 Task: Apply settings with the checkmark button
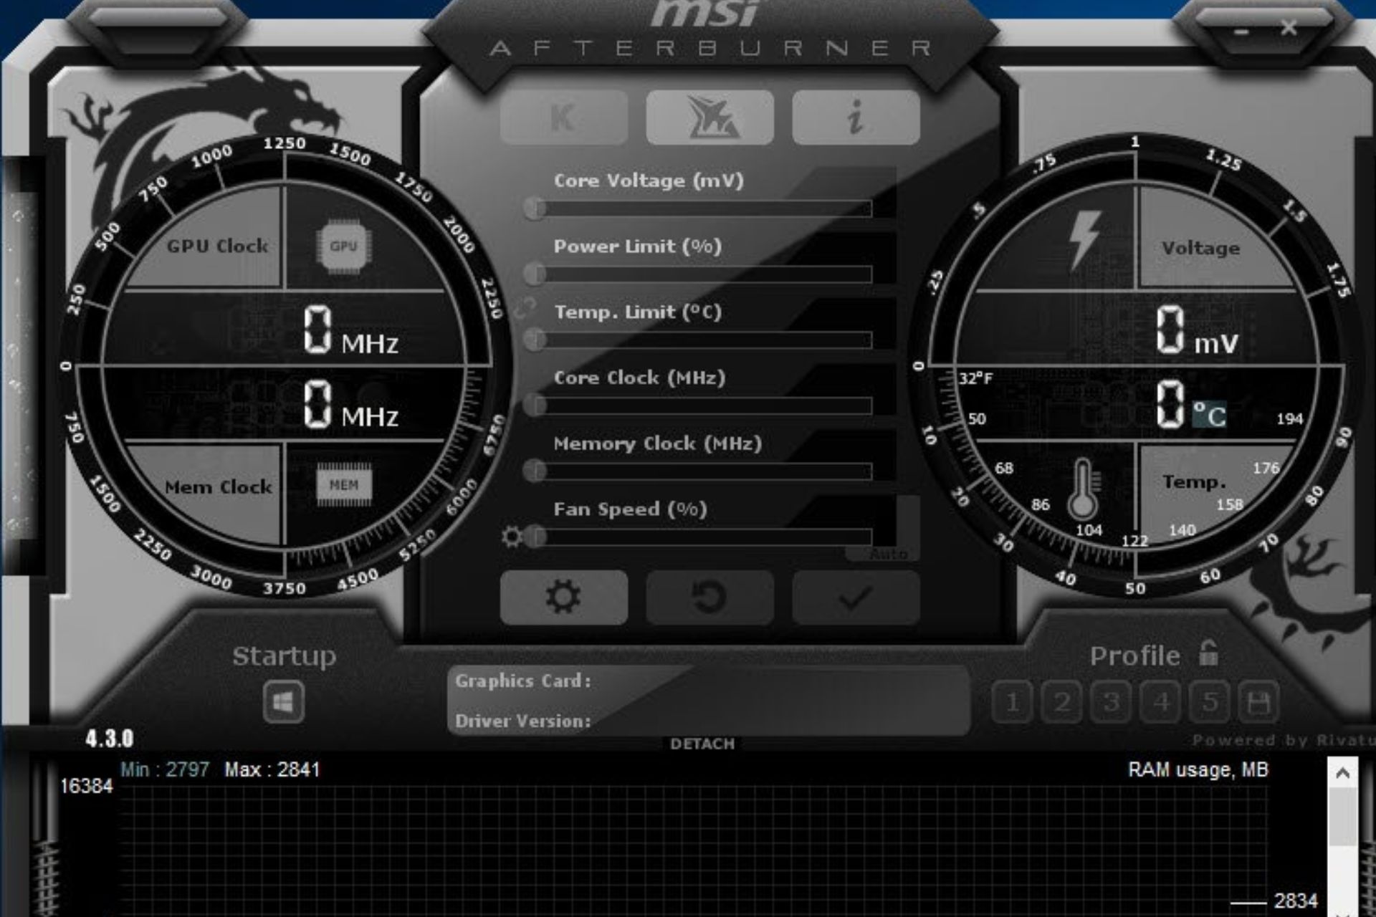(x=856, y=597)
